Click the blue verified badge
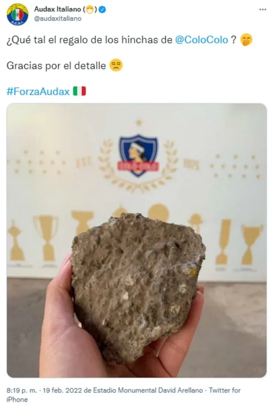Screen dimensions: 274x403 coord(103,10)
